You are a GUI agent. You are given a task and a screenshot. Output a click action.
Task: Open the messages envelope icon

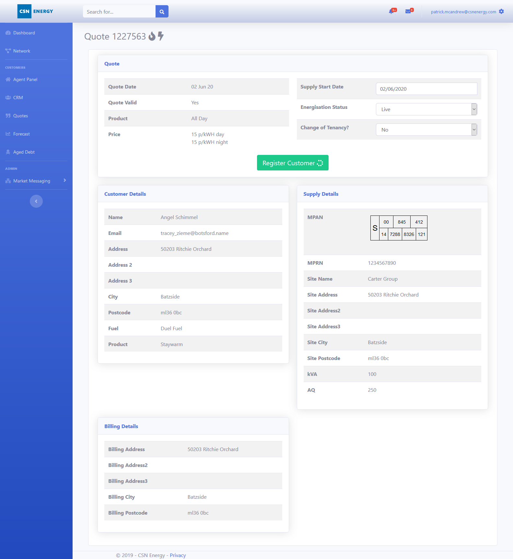click(x=408, y=12)
